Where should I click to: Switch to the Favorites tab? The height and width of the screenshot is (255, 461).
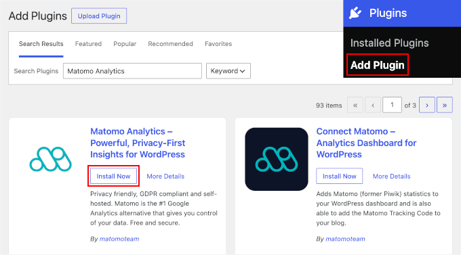click(218, 44)
